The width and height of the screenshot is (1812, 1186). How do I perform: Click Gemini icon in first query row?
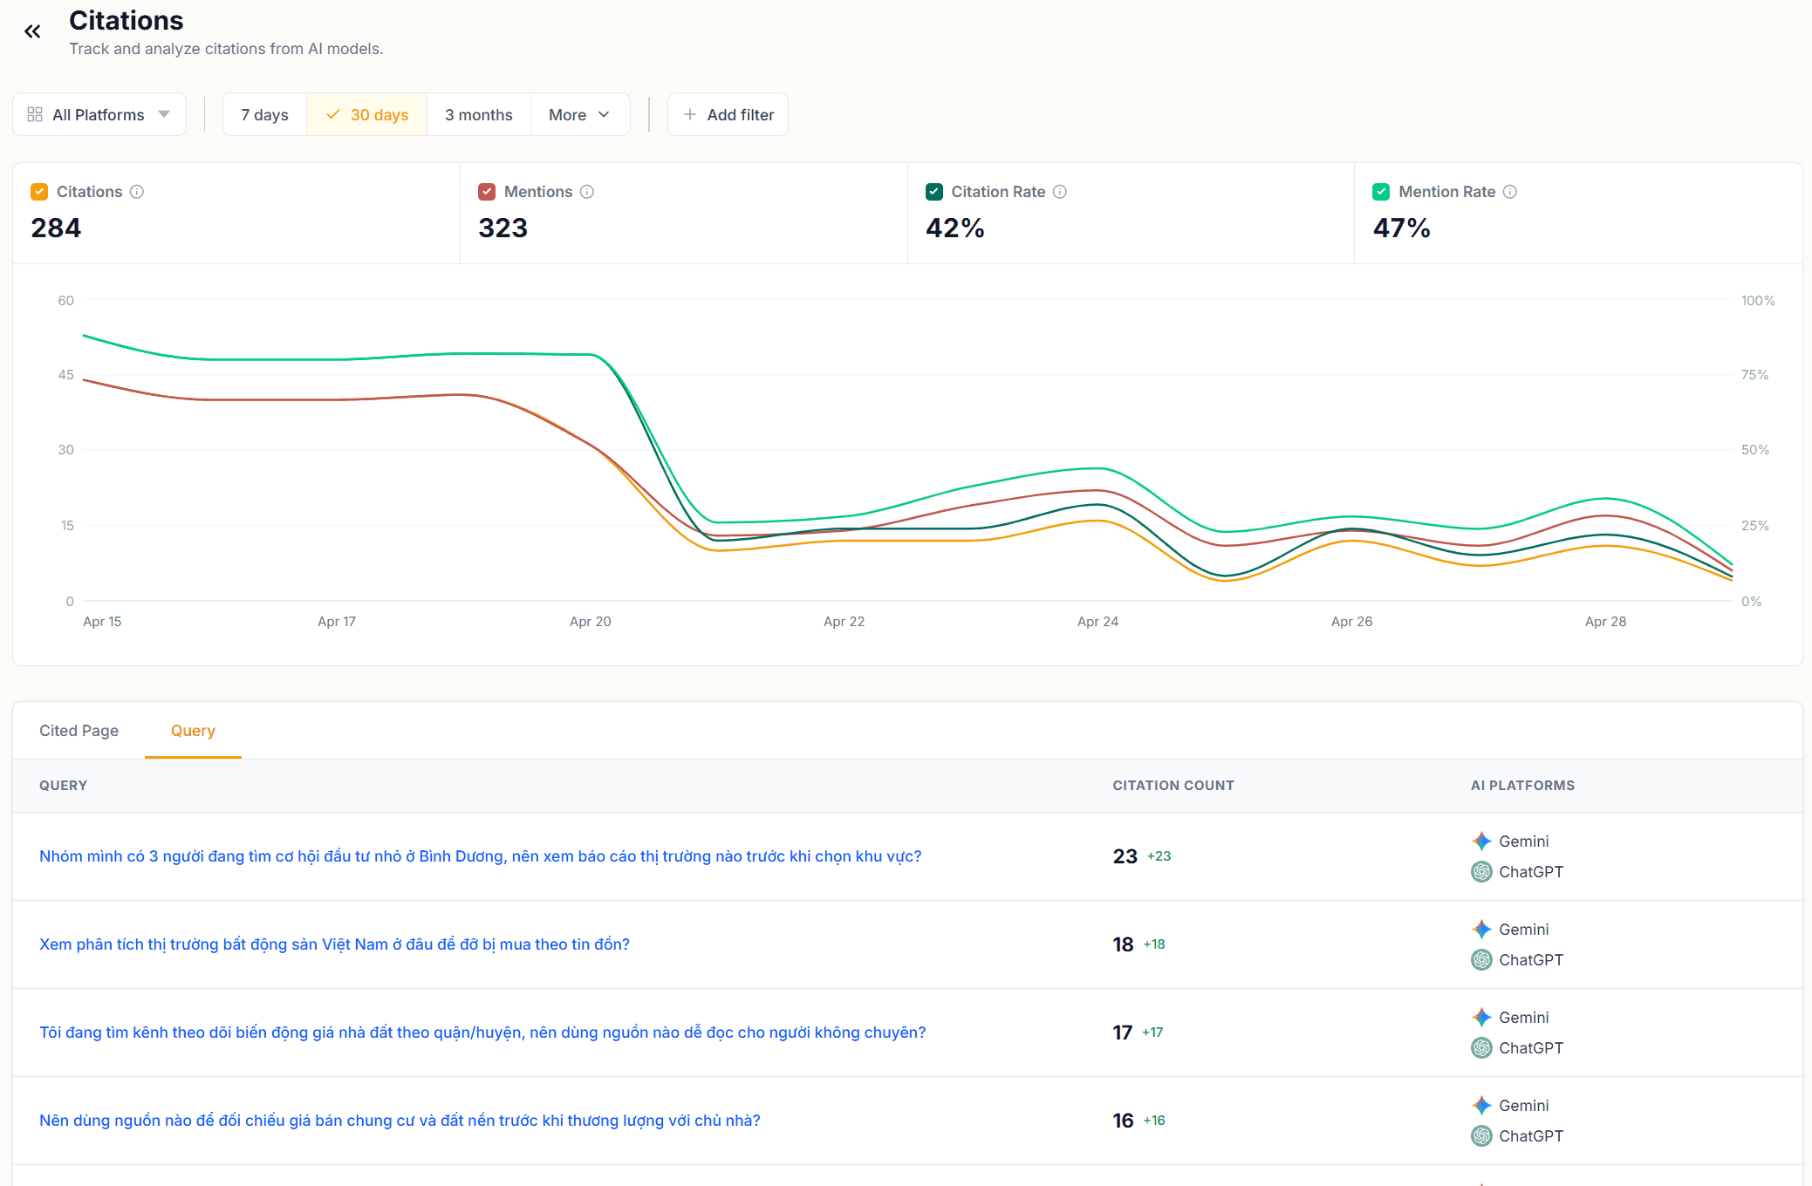point(1481,842)
